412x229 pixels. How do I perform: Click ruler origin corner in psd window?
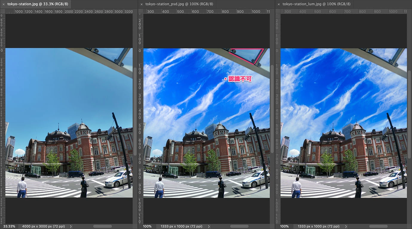tap(140, 11)
